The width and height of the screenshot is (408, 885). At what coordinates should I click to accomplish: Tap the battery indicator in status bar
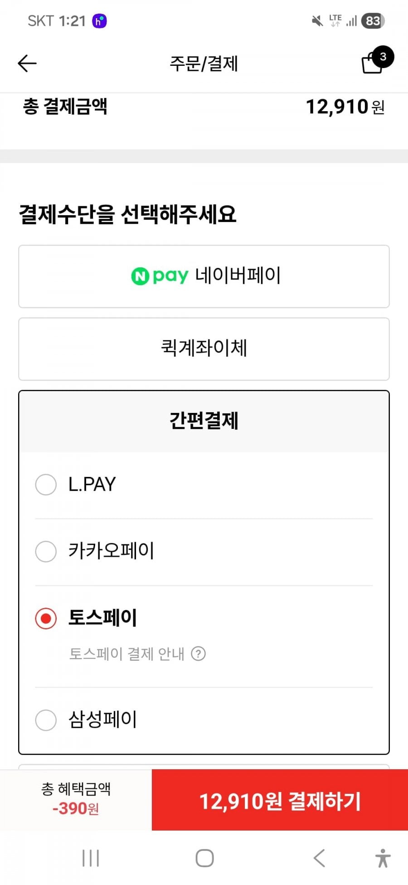click(x=373, y=21)
